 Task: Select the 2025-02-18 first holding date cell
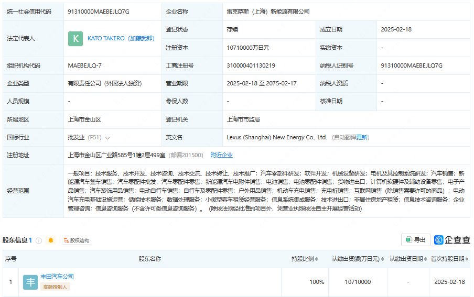(449, 282)
